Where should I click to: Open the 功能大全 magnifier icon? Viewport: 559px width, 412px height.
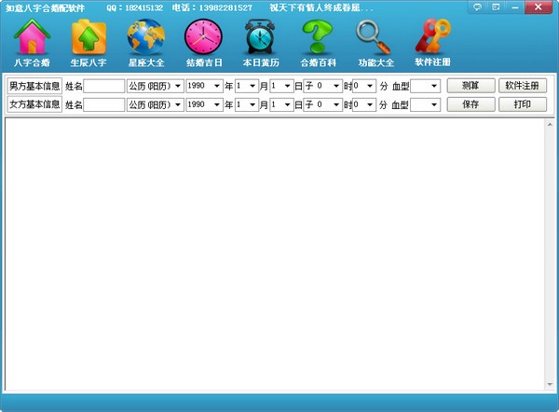(375, 43)
